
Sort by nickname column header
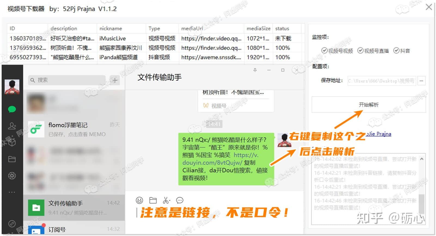pyautogui.click(x=121, y=28)
